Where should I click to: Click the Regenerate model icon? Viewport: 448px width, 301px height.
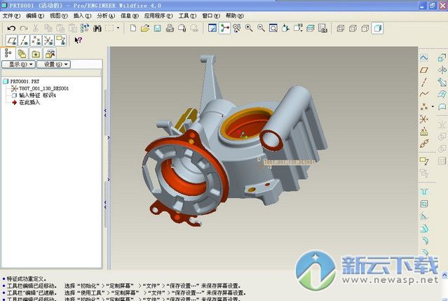85,28
